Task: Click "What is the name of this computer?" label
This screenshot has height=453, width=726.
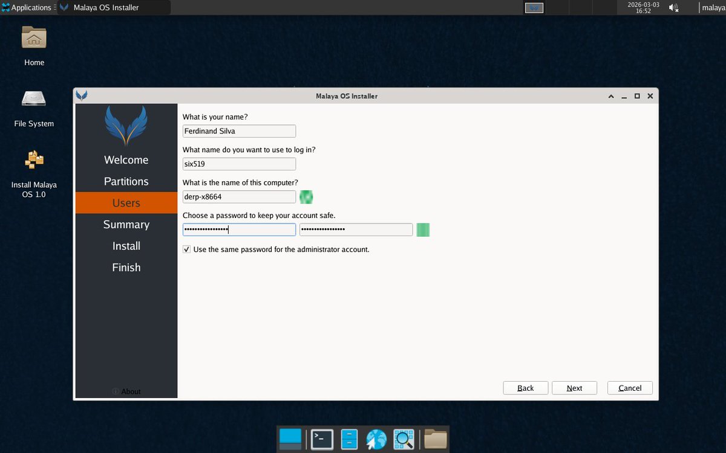Action: point(240,182)
